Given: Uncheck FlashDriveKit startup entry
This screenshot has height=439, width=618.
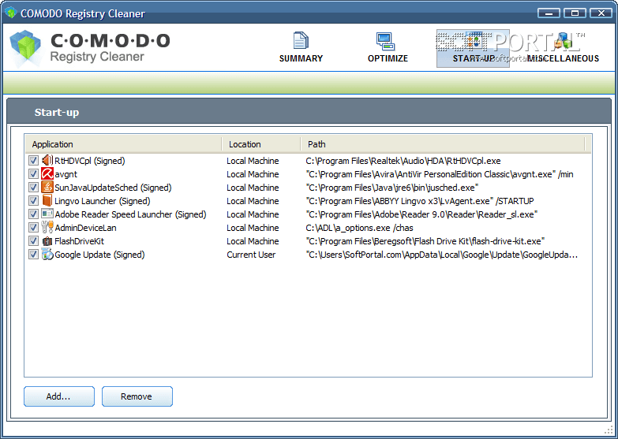Looking at the screenshot, I should [x=33, y=241].
